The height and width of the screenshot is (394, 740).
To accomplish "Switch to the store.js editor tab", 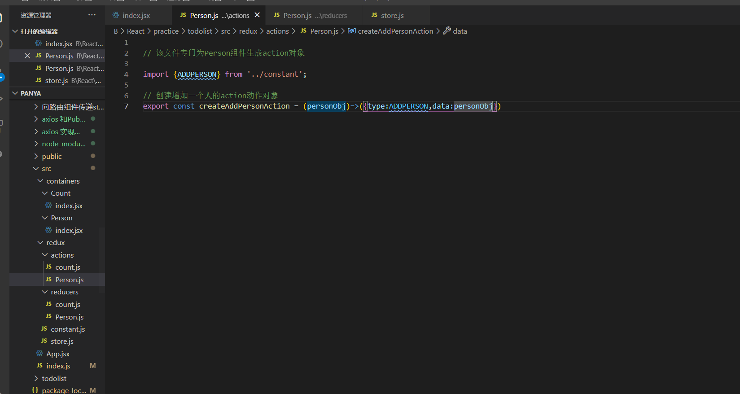I will click(x=396, y=15).
